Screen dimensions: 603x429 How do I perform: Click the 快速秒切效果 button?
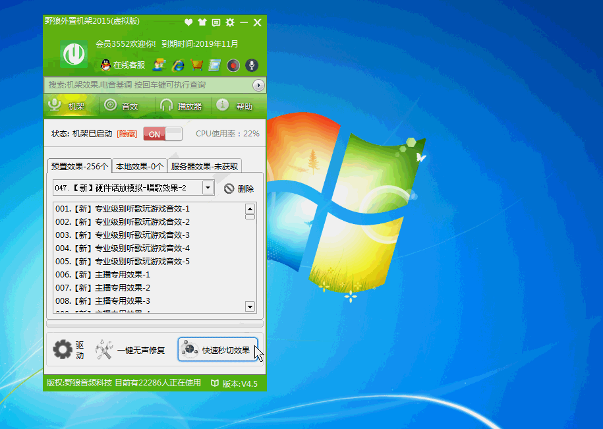[217, 349]
